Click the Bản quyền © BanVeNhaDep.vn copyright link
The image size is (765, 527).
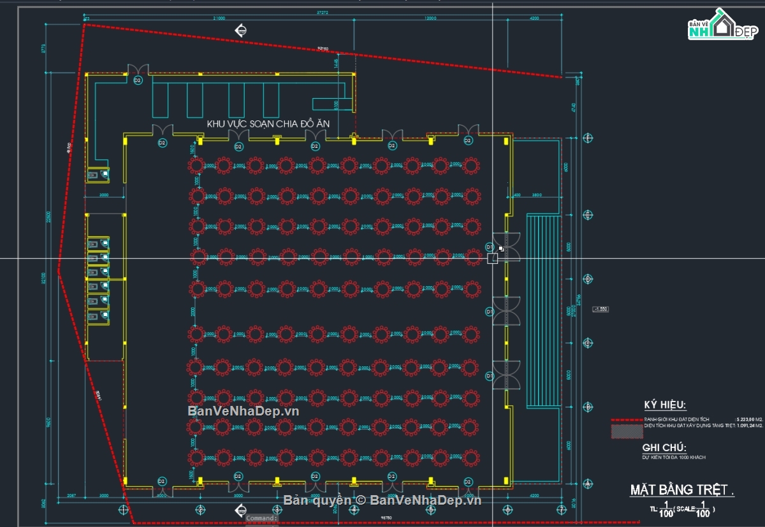pyautogui.click(x=382, y=500)
